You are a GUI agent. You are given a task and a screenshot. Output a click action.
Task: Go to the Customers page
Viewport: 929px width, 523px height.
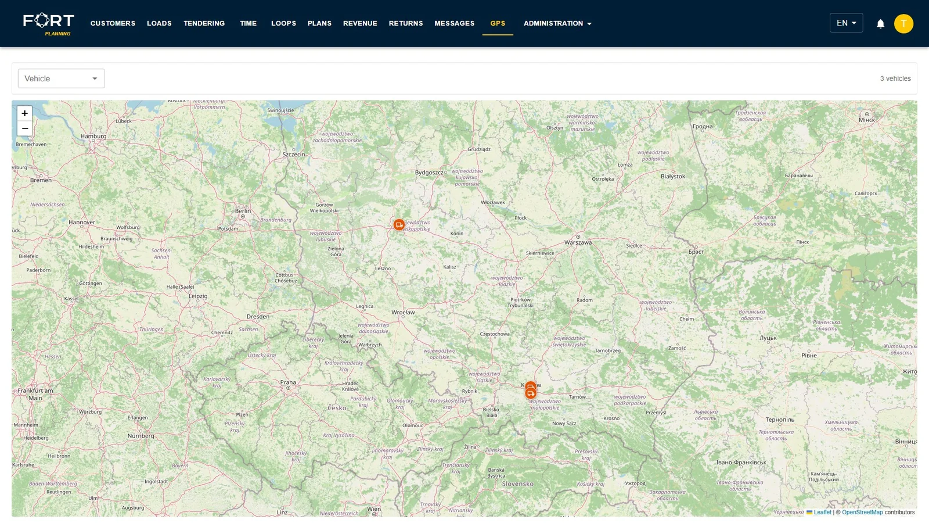(x=113, y=24)
